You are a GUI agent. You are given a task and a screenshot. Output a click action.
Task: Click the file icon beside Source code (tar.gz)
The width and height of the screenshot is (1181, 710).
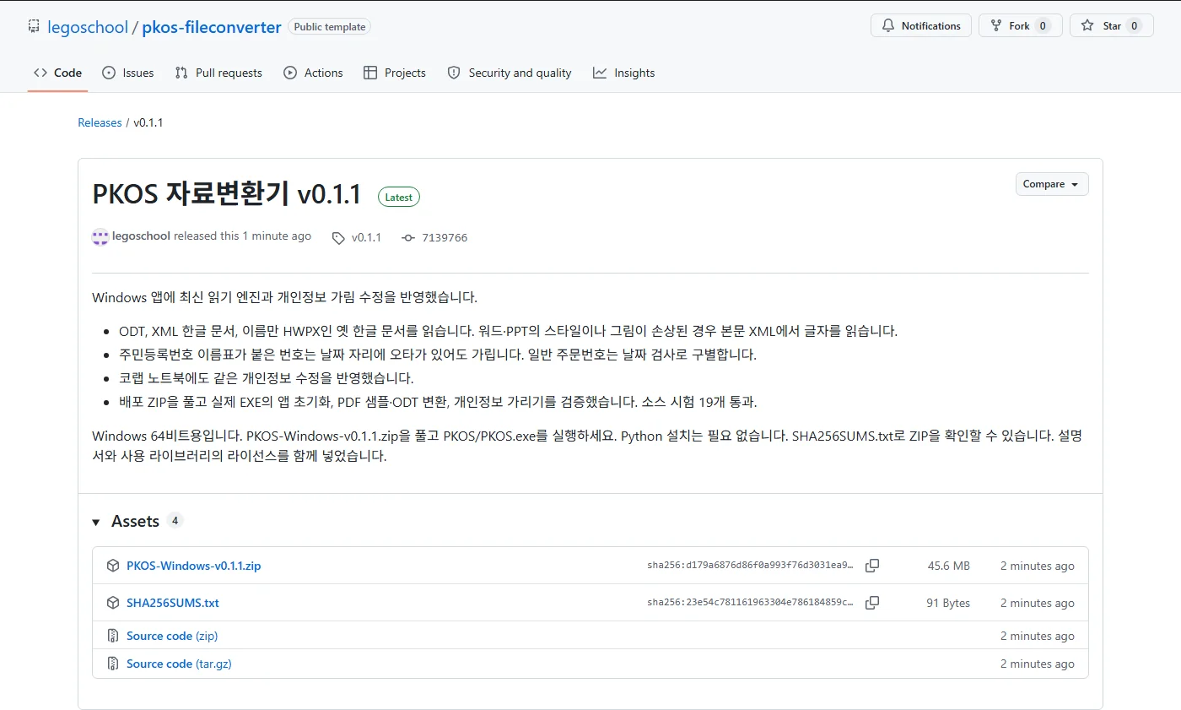[x=113, y=664]
